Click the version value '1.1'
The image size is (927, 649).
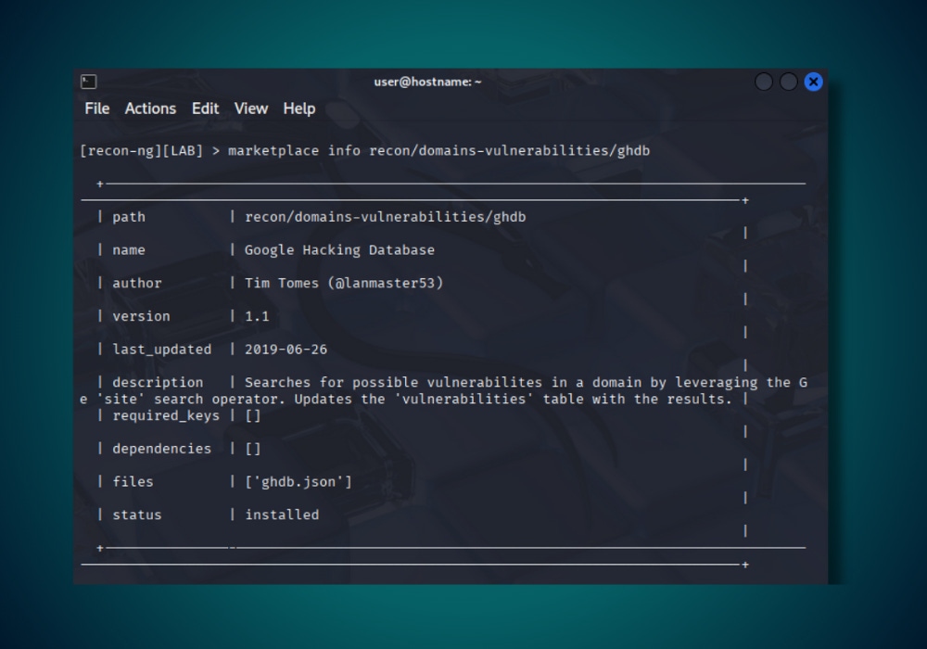point(257,316)
